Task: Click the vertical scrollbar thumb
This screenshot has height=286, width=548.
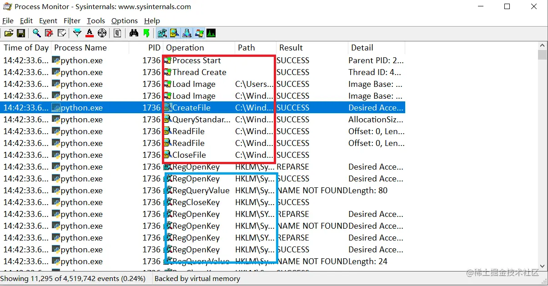Action: pyautogui.click(x=542, y=55)
